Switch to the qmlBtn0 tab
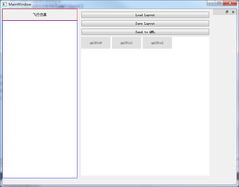239x187 pixels. [95, 42]
